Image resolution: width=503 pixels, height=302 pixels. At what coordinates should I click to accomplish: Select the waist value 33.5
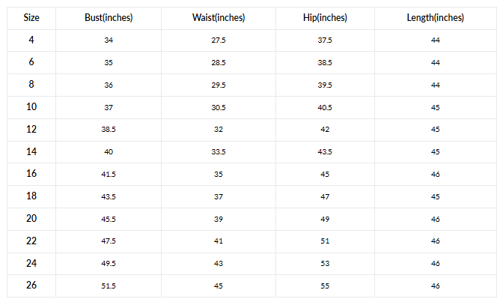[219, 152]
